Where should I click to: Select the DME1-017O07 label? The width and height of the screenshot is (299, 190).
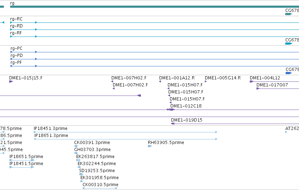point(272,85)
